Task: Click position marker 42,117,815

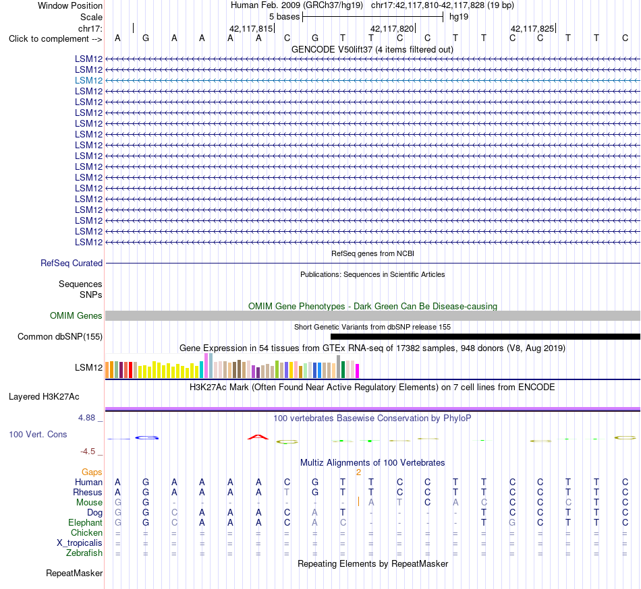Action: click(251, 28)
